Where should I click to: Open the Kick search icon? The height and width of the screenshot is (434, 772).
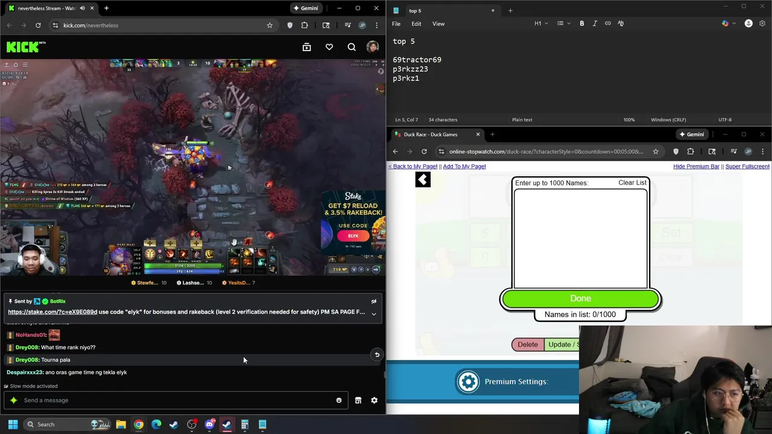[x=352, y=47]
